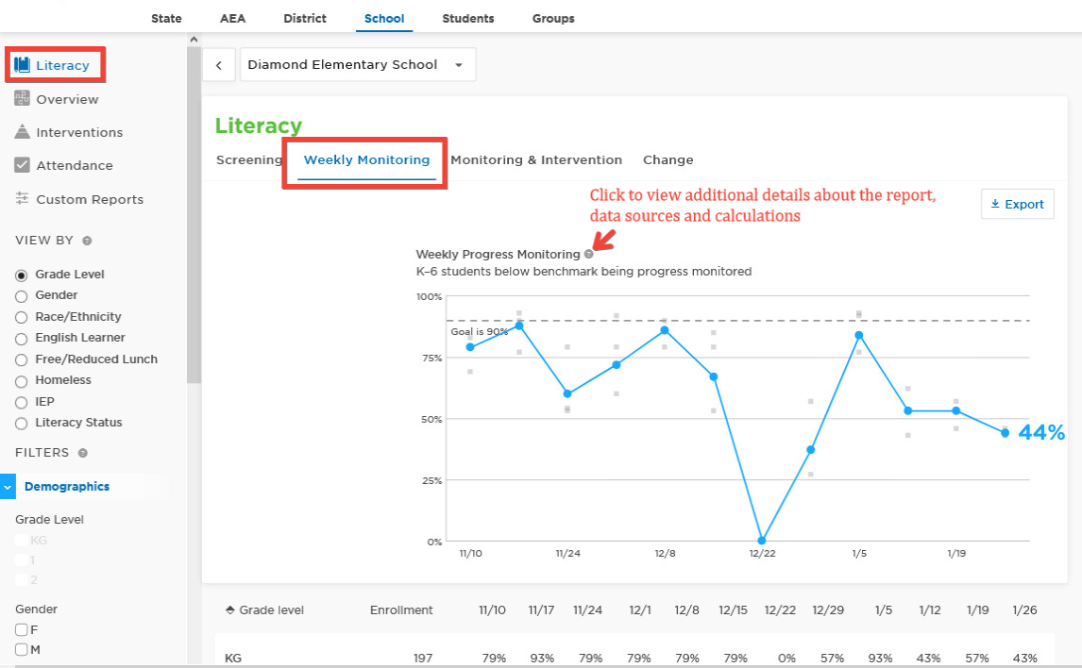Click the Literacy book icon in sidebar
This screenshot has width=1082, height=668.
pos(22,65)
